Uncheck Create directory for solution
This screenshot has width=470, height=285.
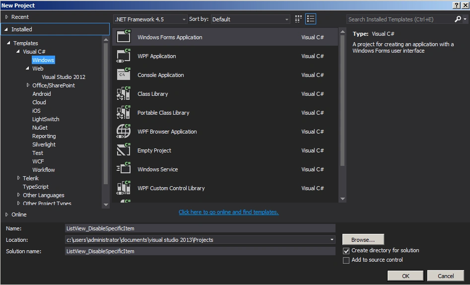tap(346, 251)
